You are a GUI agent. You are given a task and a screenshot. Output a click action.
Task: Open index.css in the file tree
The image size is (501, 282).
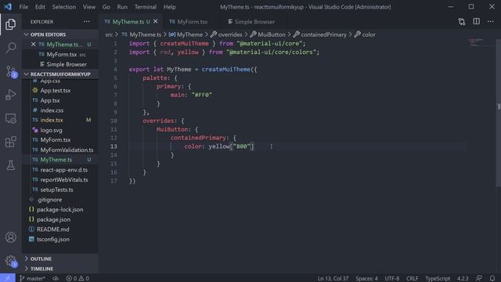(52, 110)
